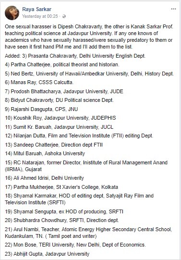Click entry 5 mentioning University of Hawaii
181x260 pixels.
[89, 74]
